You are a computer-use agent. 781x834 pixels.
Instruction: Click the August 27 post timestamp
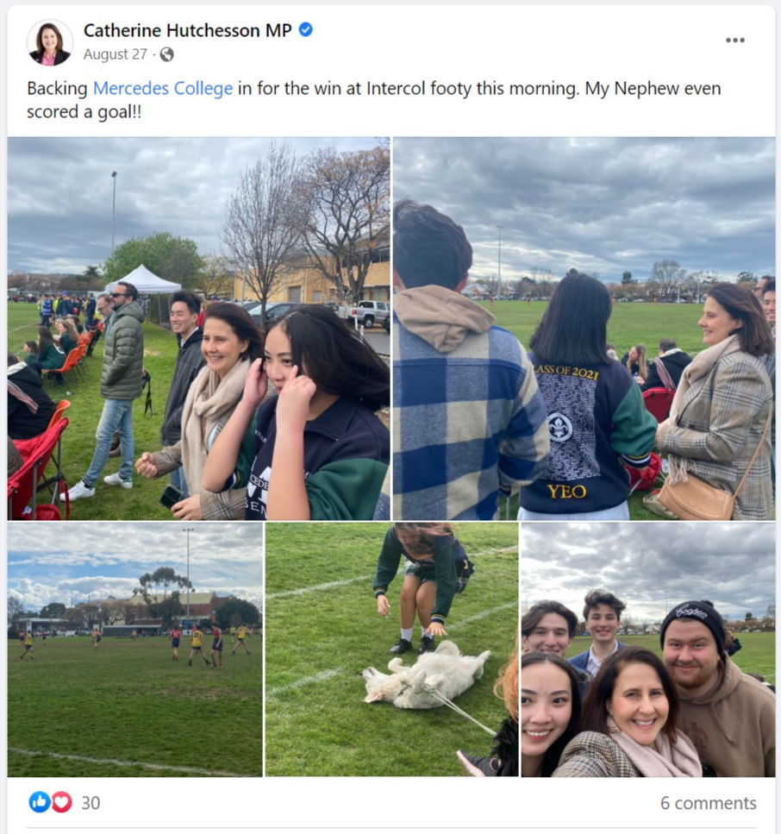click(x=116, y=54)
